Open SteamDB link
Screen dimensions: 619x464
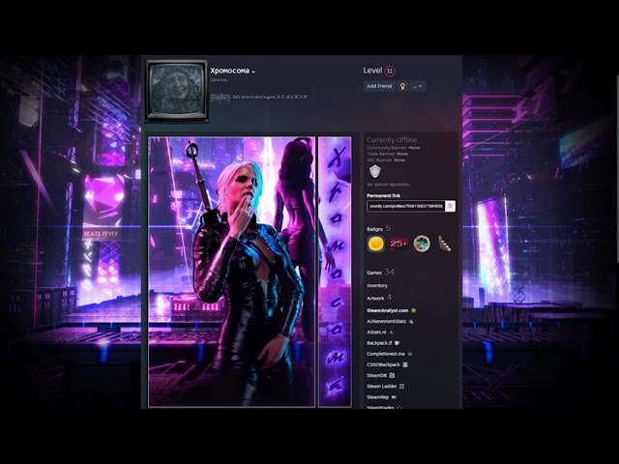376,375
